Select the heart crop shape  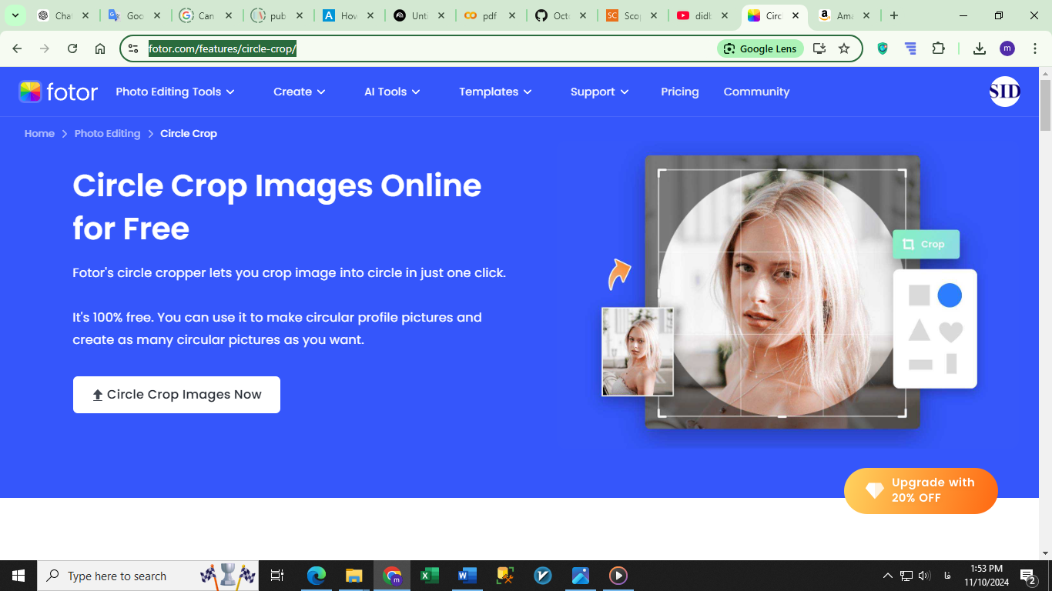(x=951, y=332)
